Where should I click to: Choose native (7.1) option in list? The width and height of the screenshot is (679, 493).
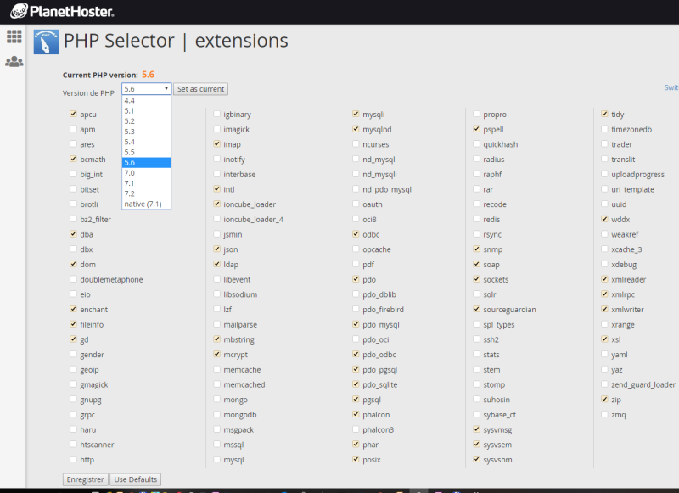coord(146,204)
